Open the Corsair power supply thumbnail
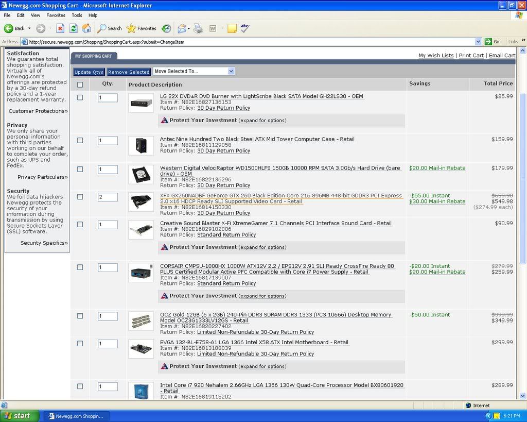 (141, 272)
